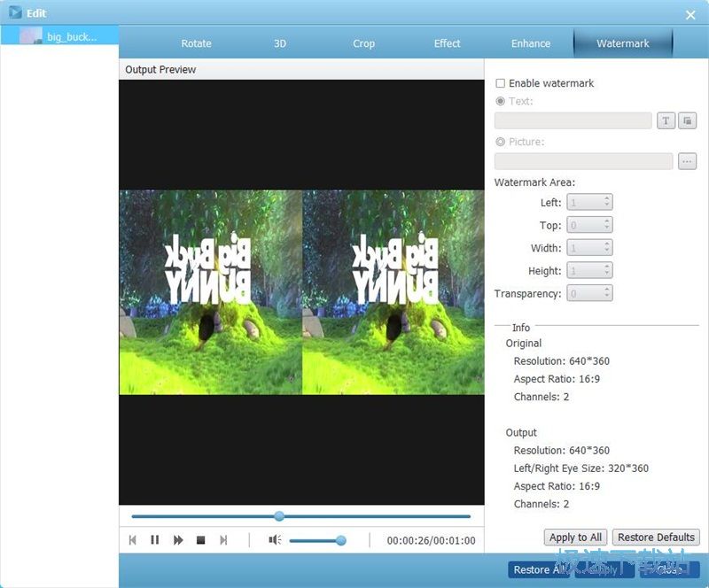Screen dimensions: 709x588
Task: Browse for watermark picture file
Action: (x=688, y=161)
